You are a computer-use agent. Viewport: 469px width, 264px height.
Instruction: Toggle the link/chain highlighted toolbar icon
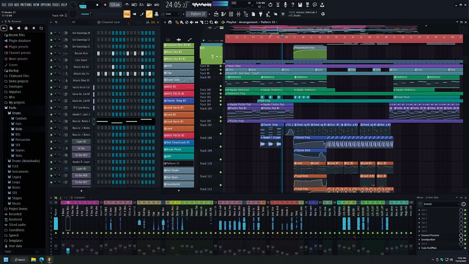click(149, 14)
